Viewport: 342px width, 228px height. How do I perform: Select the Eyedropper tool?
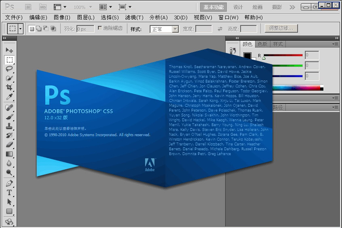(9, 97)
